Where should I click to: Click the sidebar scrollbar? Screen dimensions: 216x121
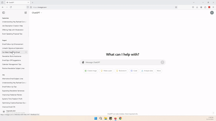[28, 31]
